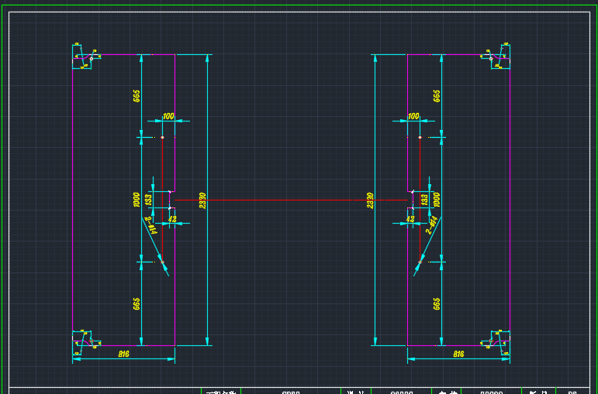Click the 100 dimension text on left panel
This screenshot has width=598, height=394.
(x=168, y=116)
